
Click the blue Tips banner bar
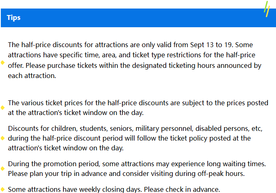[138, 18]
